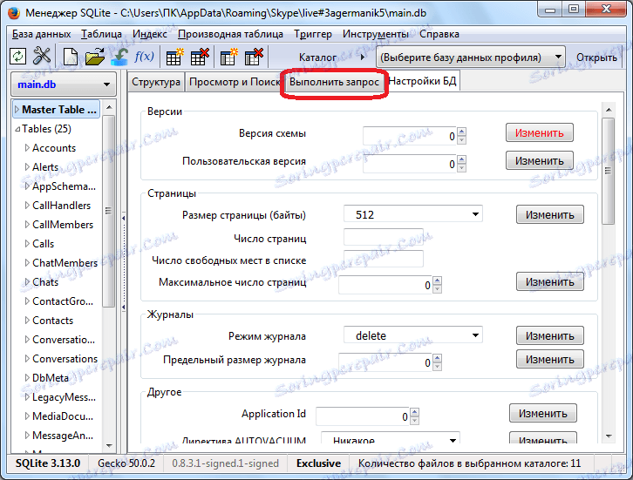This screenshot has width=633, height=480.
Task: Click the import arrow icon in toolbar
Action: pyautogui.click(x=120, y=57)
